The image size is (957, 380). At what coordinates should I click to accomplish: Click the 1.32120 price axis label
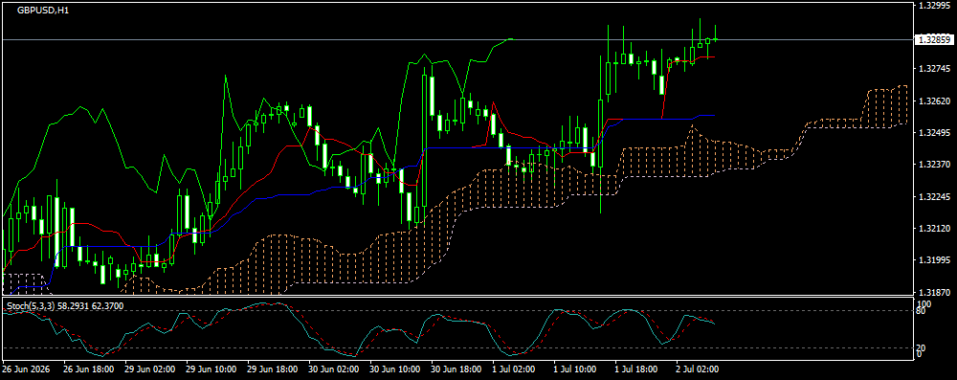point(934,229)
